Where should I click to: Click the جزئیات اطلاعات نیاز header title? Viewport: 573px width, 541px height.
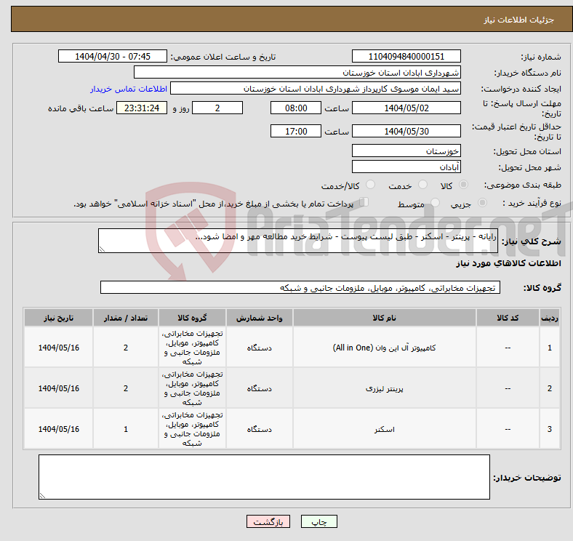click(518, 20)
